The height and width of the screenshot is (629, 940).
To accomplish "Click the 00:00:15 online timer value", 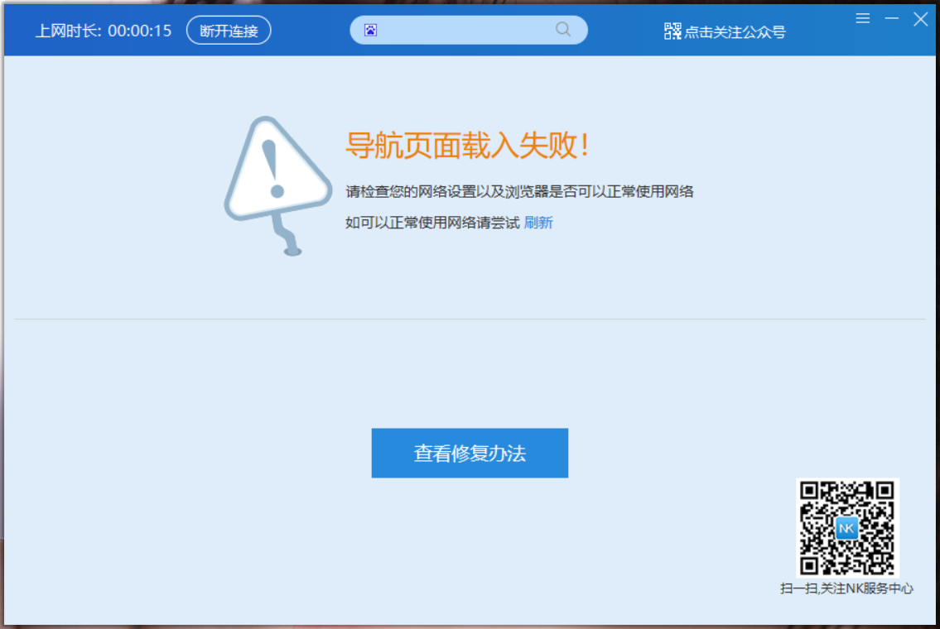I will pos(140,31).
